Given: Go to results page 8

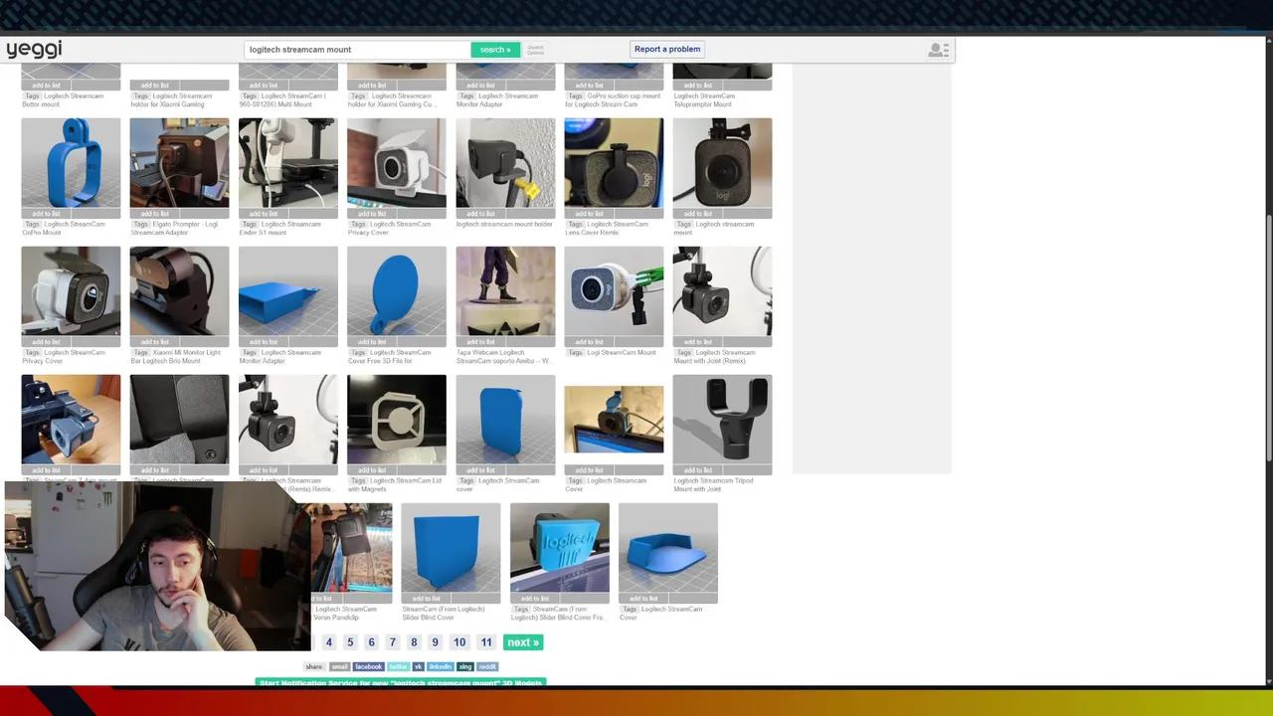Looking at the screenshot, I should [414, 642].
